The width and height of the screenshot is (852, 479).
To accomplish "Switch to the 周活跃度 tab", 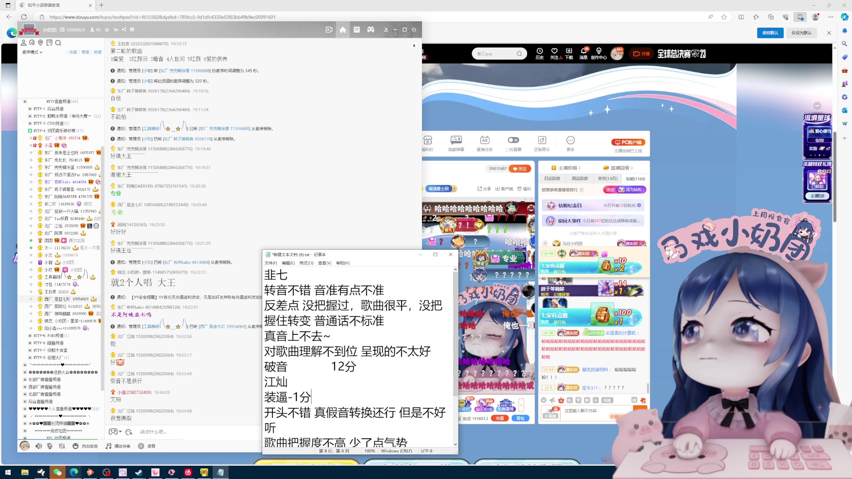I will tap(580, 178).
